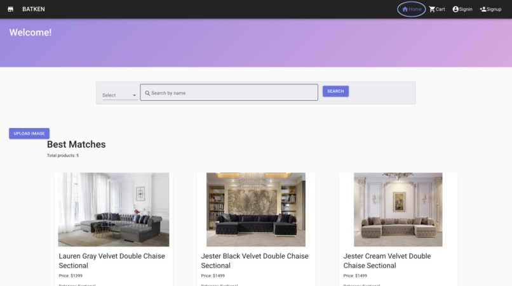Click the add-person icon beside Signup
The image size is (512, 286).
tap(483, 9)
